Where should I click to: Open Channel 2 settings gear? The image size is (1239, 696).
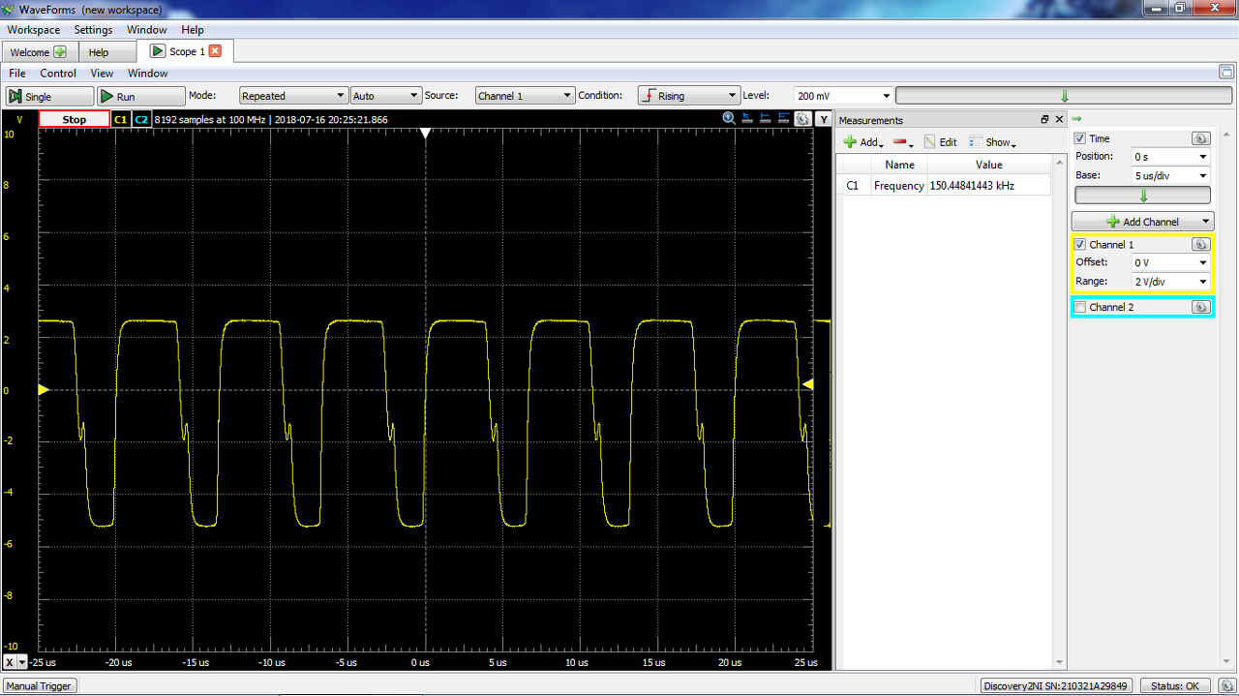(1200, 307)
